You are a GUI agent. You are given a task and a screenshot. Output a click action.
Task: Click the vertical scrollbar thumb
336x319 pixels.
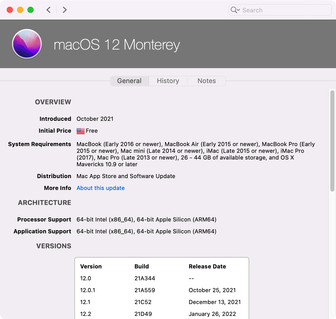(332, 141)
